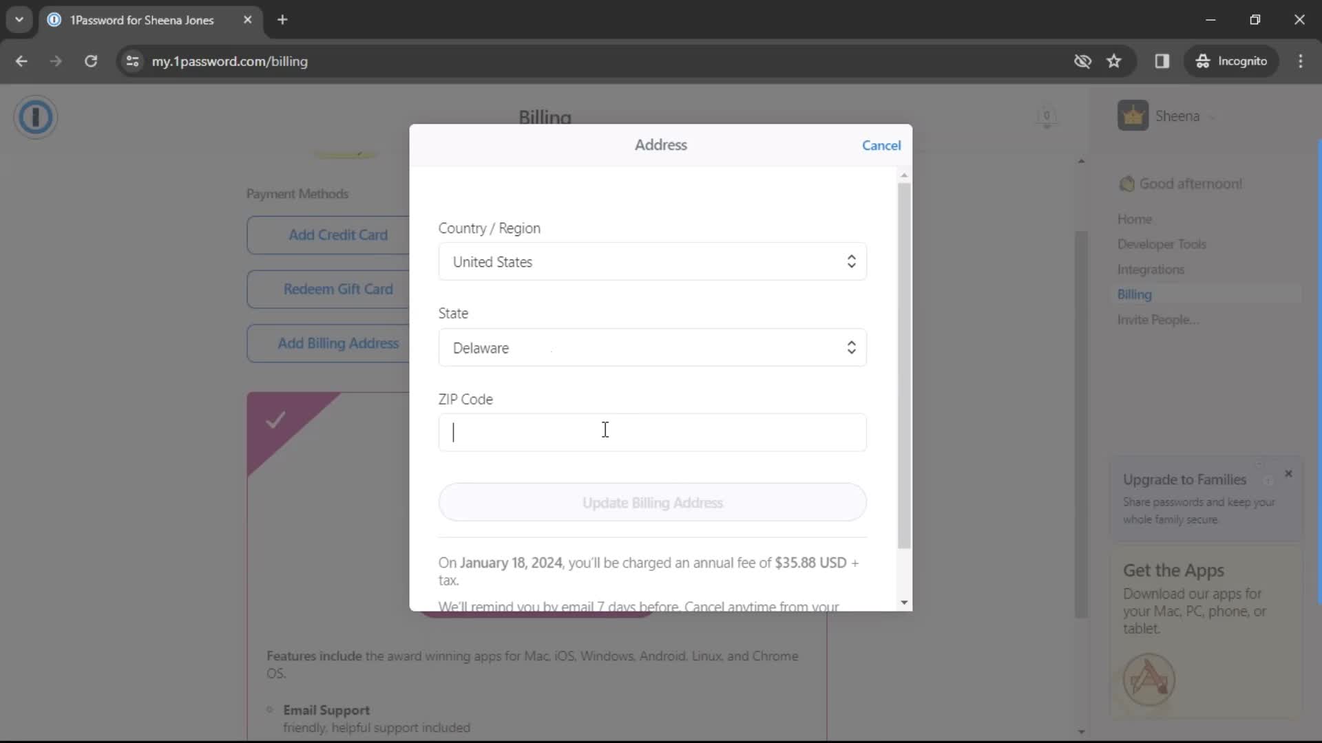This screenshot has height=743, width=1322.
Task: Open Integrations in the sidebar
Action: click(1151, 270)
